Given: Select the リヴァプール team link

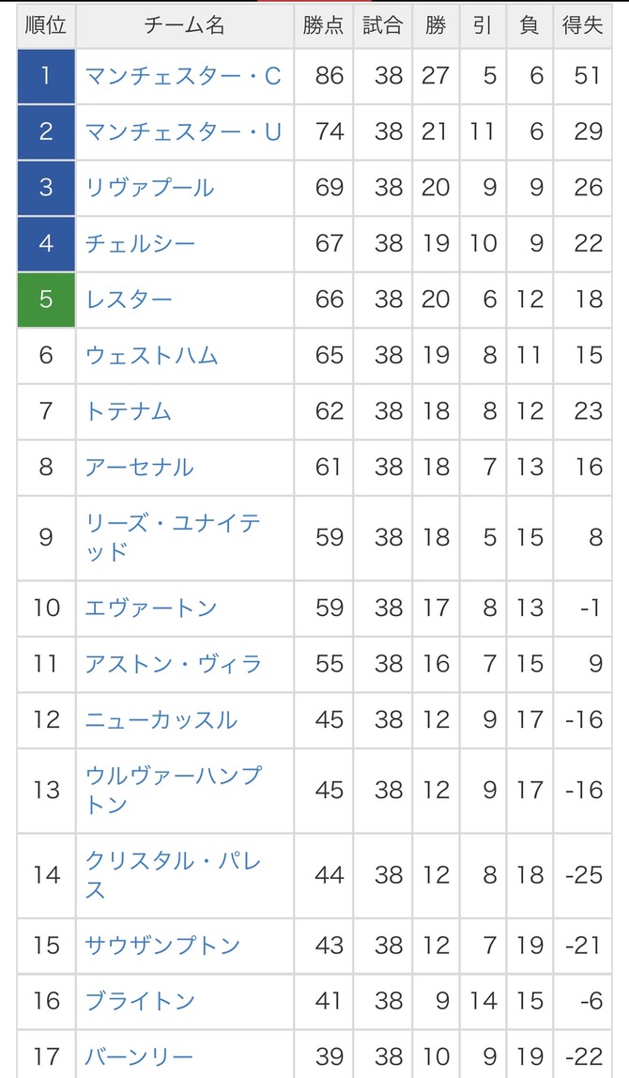Looking at the screenshot, I should (x=149, y=187).
